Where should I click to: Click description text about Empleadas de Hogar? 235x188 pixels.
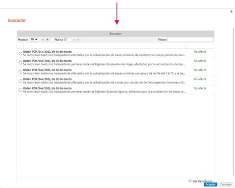tap(104, 64)
